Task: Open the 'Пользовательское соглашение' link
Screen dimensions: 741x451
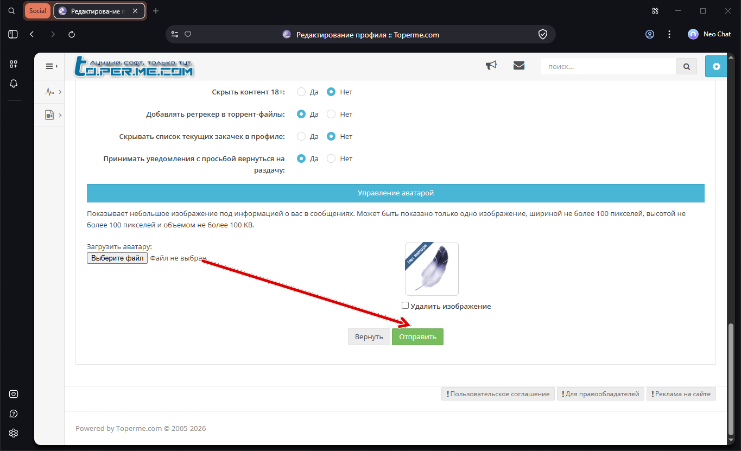Action: click(498, 394)
